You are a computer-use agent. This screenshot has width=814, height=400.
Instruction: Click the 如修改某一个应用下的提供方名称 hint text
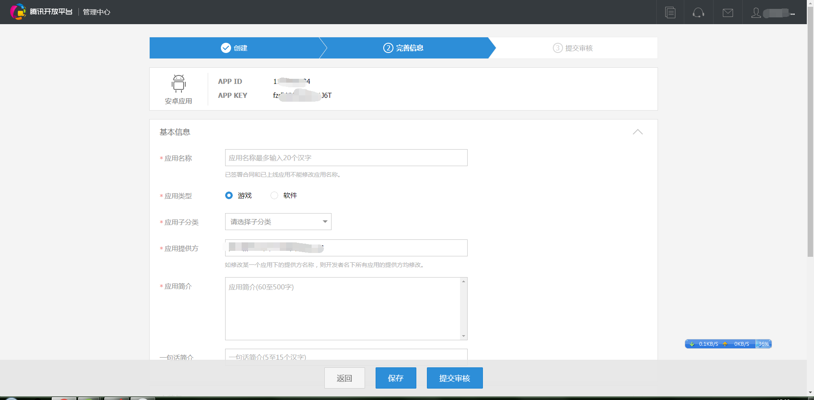[325, 265]
